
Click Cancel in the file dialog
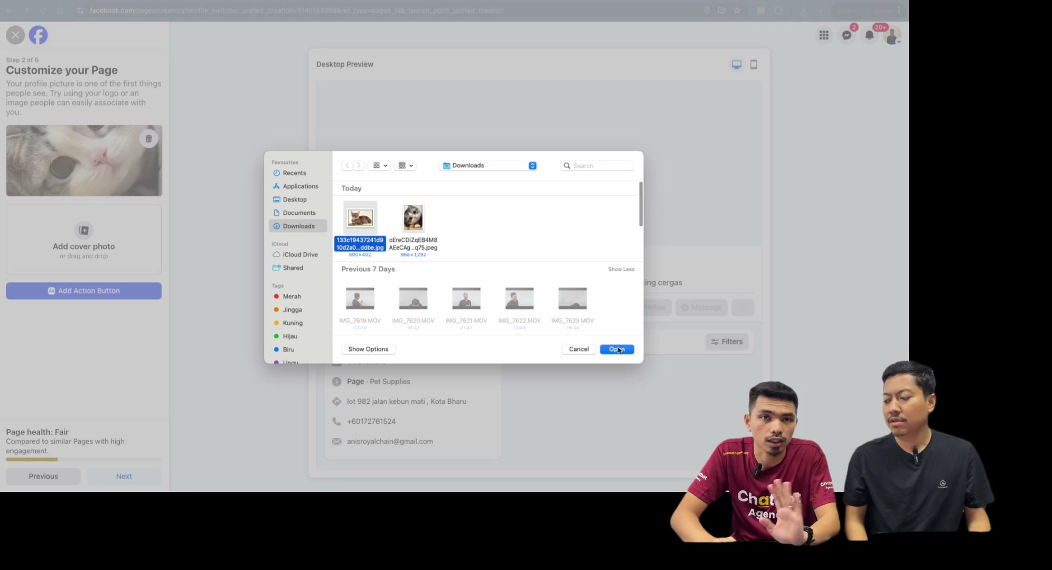click(579, 349)
